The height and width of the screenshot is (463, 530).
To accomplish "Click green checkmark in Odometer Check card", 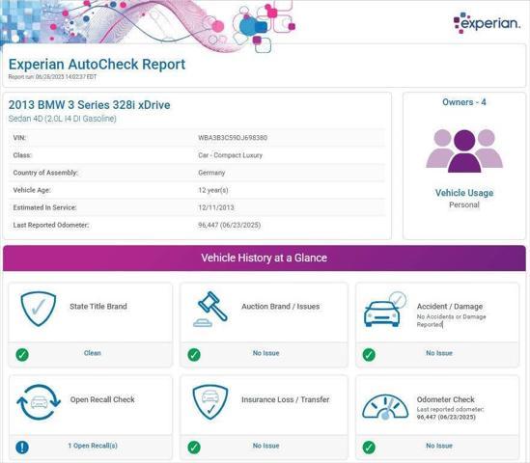I will pos(369,448).
